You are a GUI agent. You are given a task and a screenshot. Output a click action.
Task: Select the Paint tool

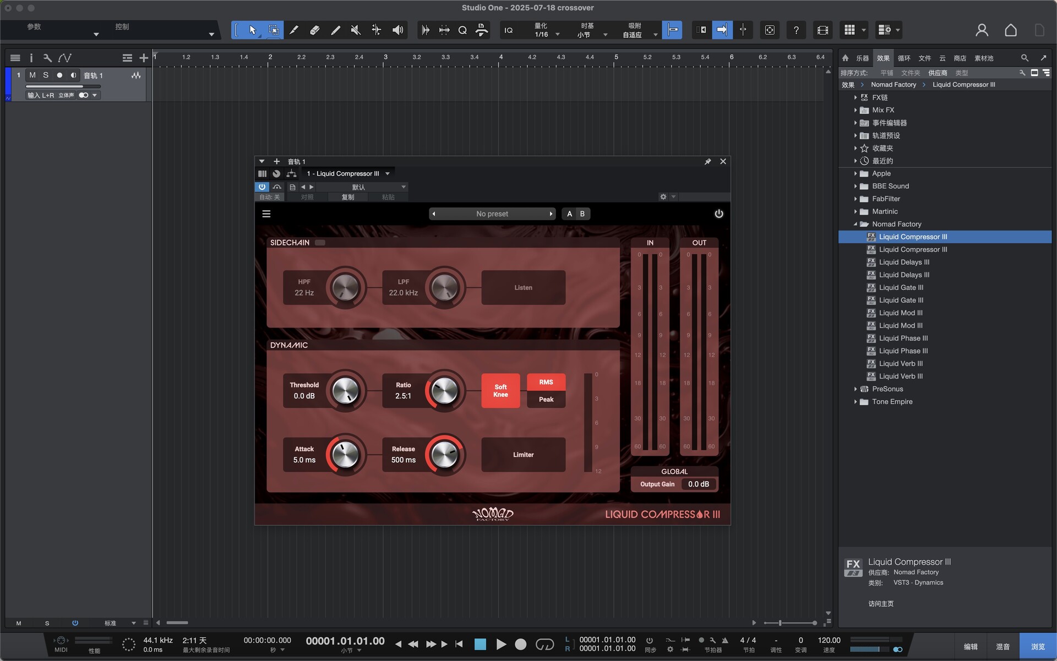[335, 30]
